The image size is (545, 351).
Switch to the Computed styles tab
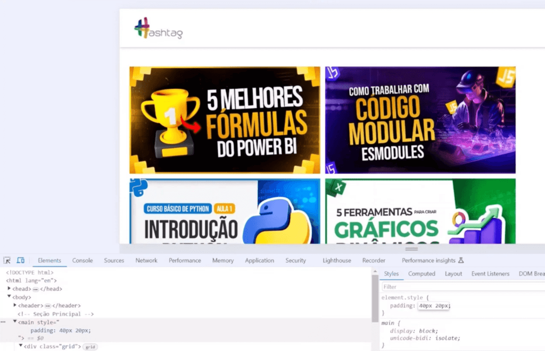click(422, 273)
